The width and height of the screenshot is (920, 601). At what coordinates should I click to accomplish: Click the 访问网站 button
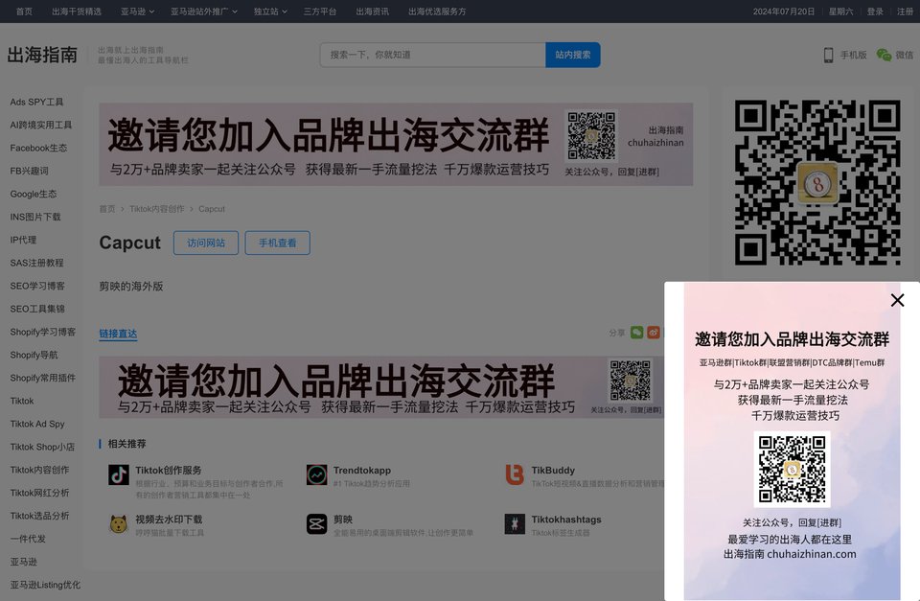coord(206,243)
